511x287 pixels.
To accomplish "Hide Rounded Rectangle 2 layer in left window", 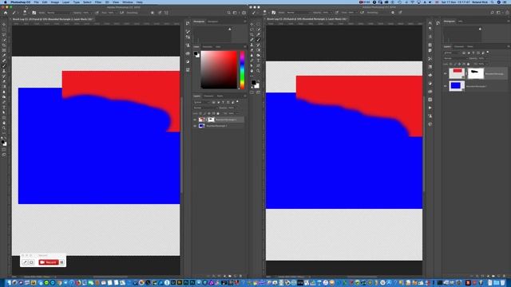I will point(195,120).
